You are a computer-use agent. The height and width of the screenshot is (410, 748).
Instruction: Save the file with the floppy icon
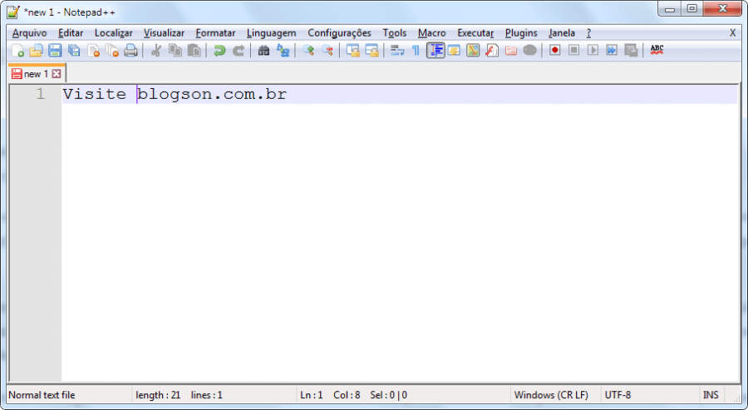click(56, 50)
